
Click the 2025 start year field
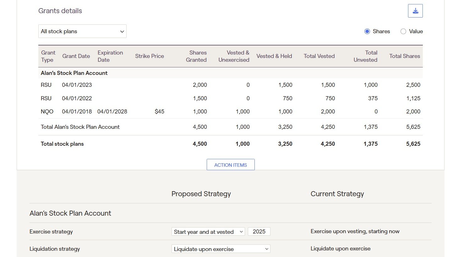(259, 232)
